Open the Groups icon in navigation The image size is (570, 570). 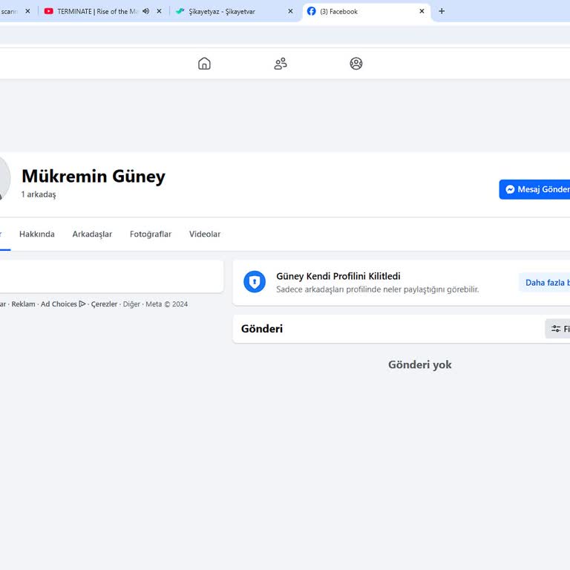click(356, 64)
